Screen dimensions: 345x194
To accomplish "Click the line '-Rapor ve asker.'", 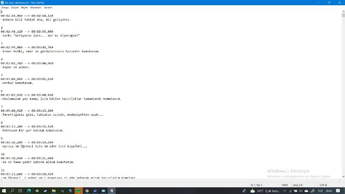I will click(15, 67).
